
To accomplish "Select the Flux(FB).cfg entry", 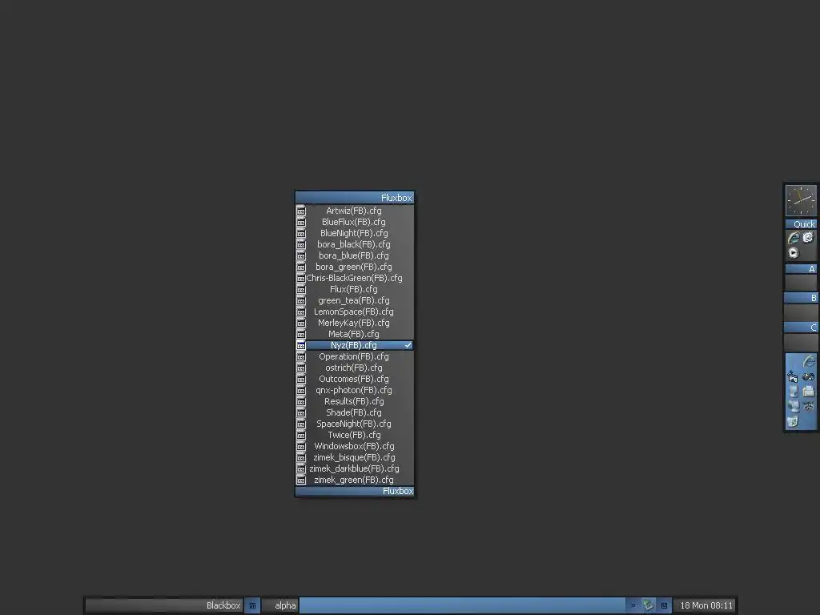I will coord(354,289).
